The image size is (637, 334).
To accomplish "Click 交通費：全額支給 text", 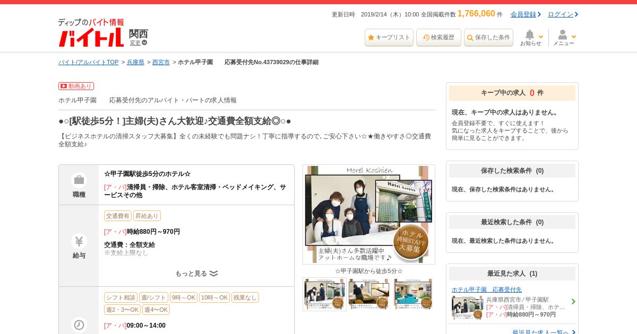I will (130, 245).
